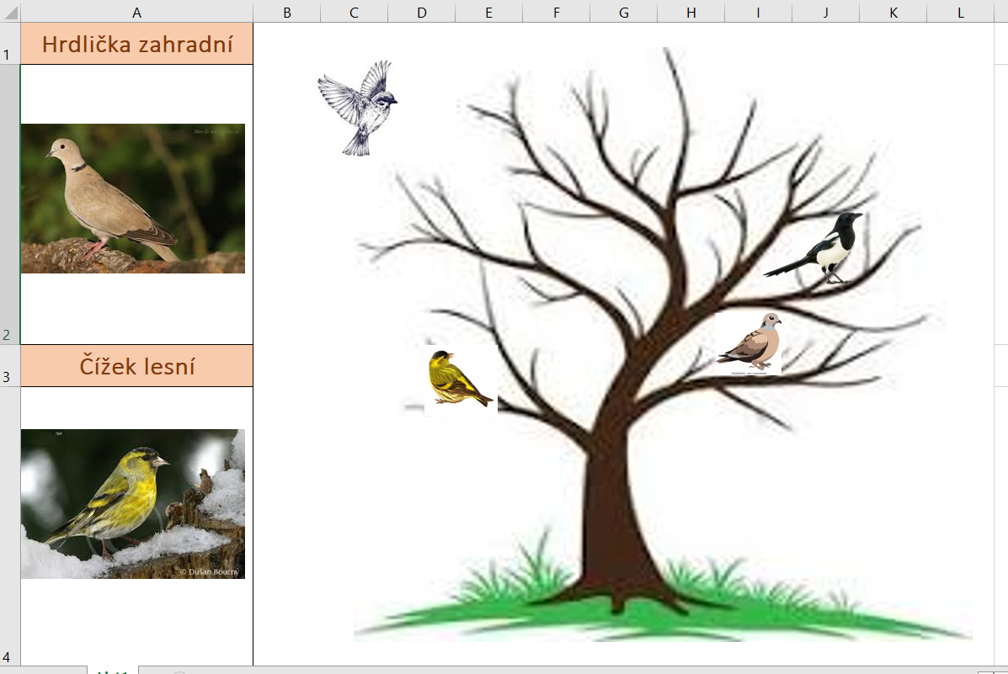Image resolution: width=1008 pixels, height=674 pixels.
Task: Select column A by its header
Action: click(136, 12)
